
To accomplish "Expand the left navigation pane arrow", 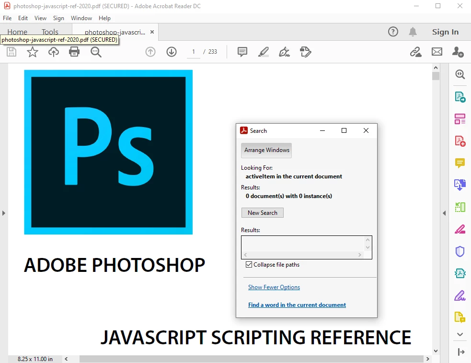I will pos(4,213).
